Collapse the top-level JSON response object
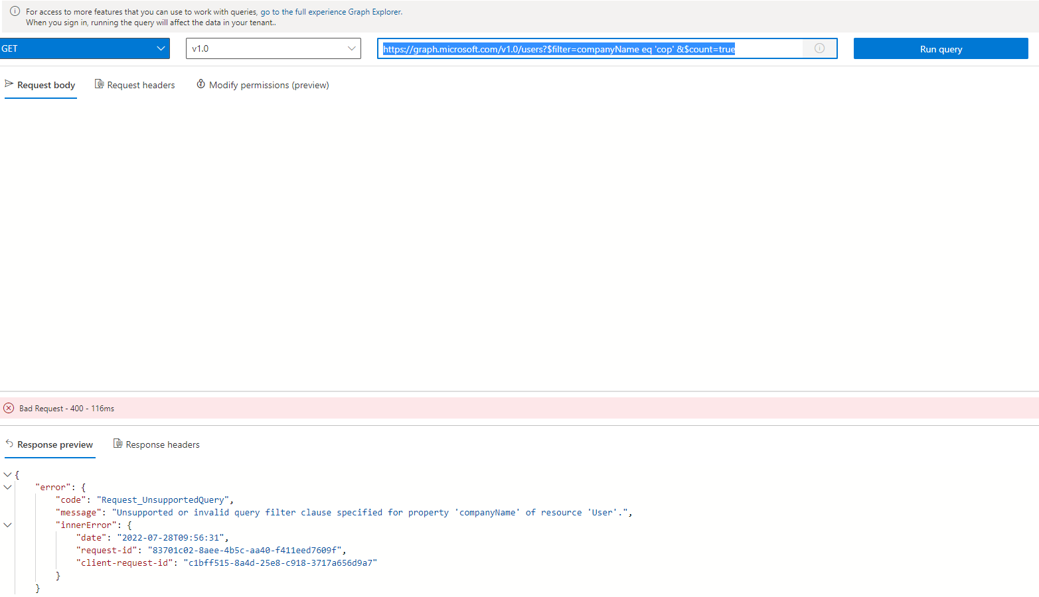 (x=8, y=474)
